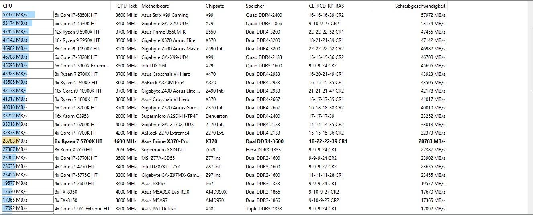Click the CPU Takt column header
Screen dimensions: 533x216
[127, 6]
